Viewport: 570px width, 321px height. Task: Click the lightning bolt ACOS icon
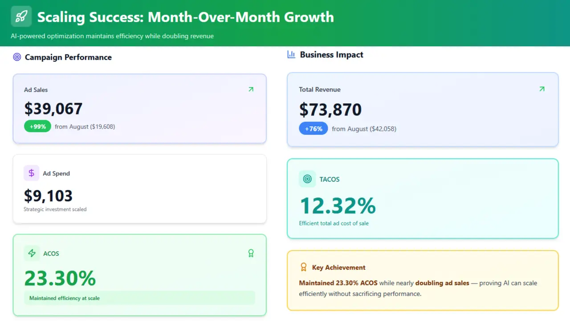point(32,253)
